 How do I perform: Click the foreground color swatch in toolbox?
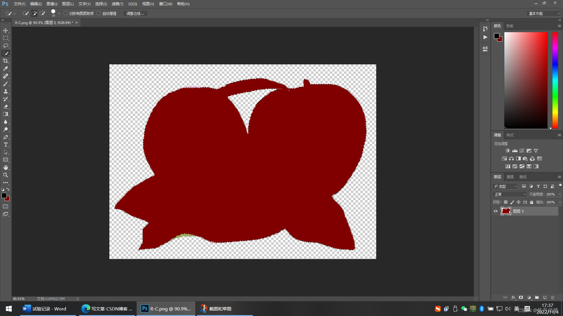click(x=4, y=195)
